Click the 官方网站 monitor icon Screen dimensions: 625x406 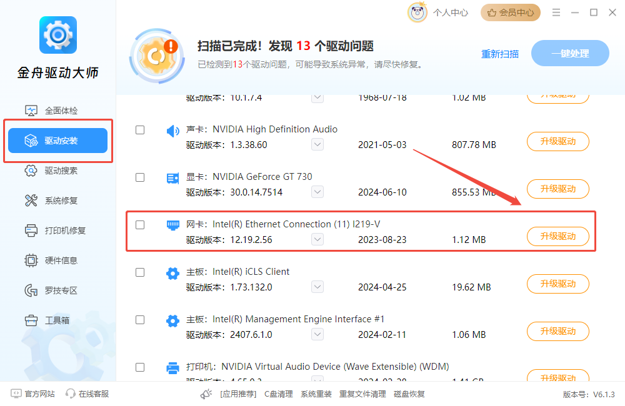[x=16, y=394]
